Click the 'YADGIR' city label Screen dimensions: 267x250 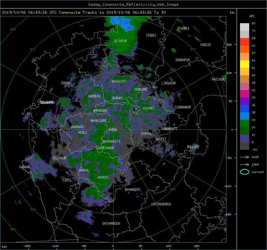click(205, 45)
